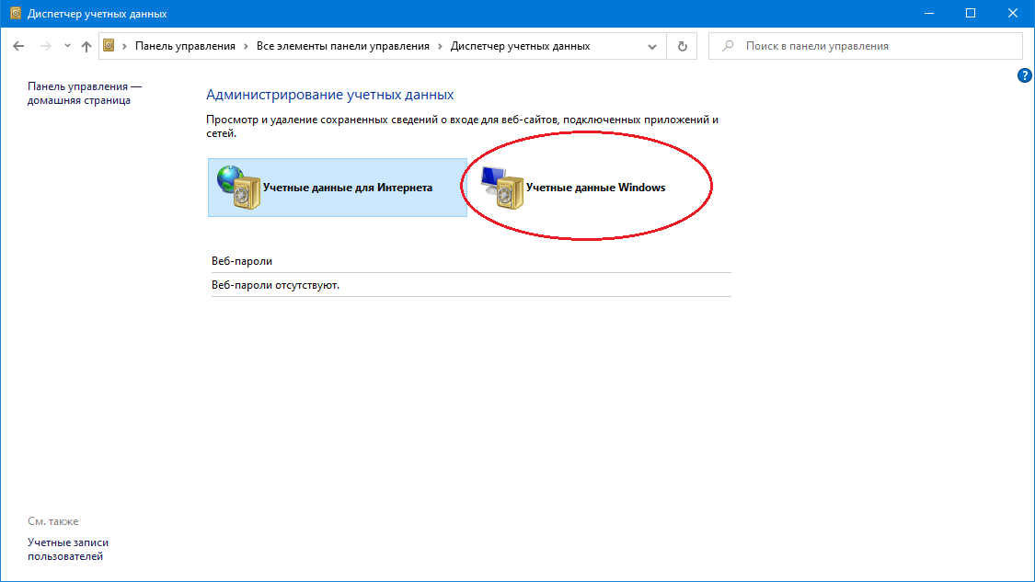Viewport: 1035px width, 582px height.
Task: Maximize the Credential Manager window
Action: [971, 13]
